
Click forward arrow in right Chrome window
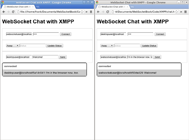pos(103,12)
